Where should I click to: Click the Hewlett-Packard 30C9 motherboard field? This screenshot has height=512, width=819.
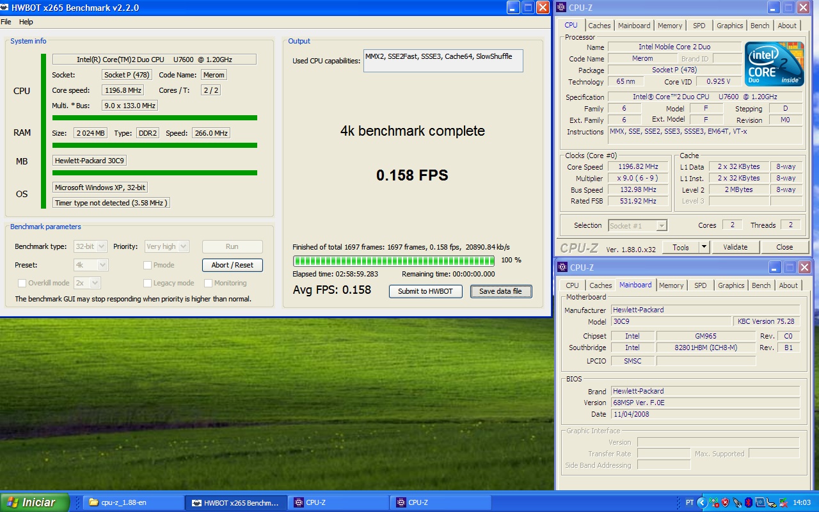89,161
